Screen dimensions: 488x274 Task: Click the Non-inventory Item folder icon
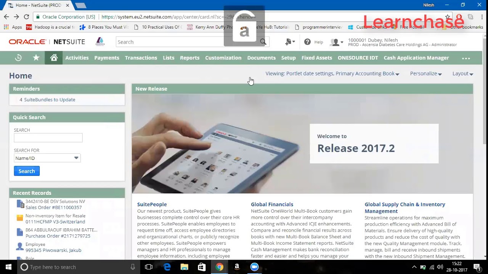pyautogui.click(x=20, y=218)
